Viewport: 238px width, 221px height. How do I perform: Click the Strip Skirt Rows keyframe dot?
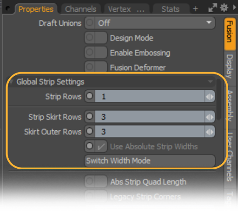90,116
